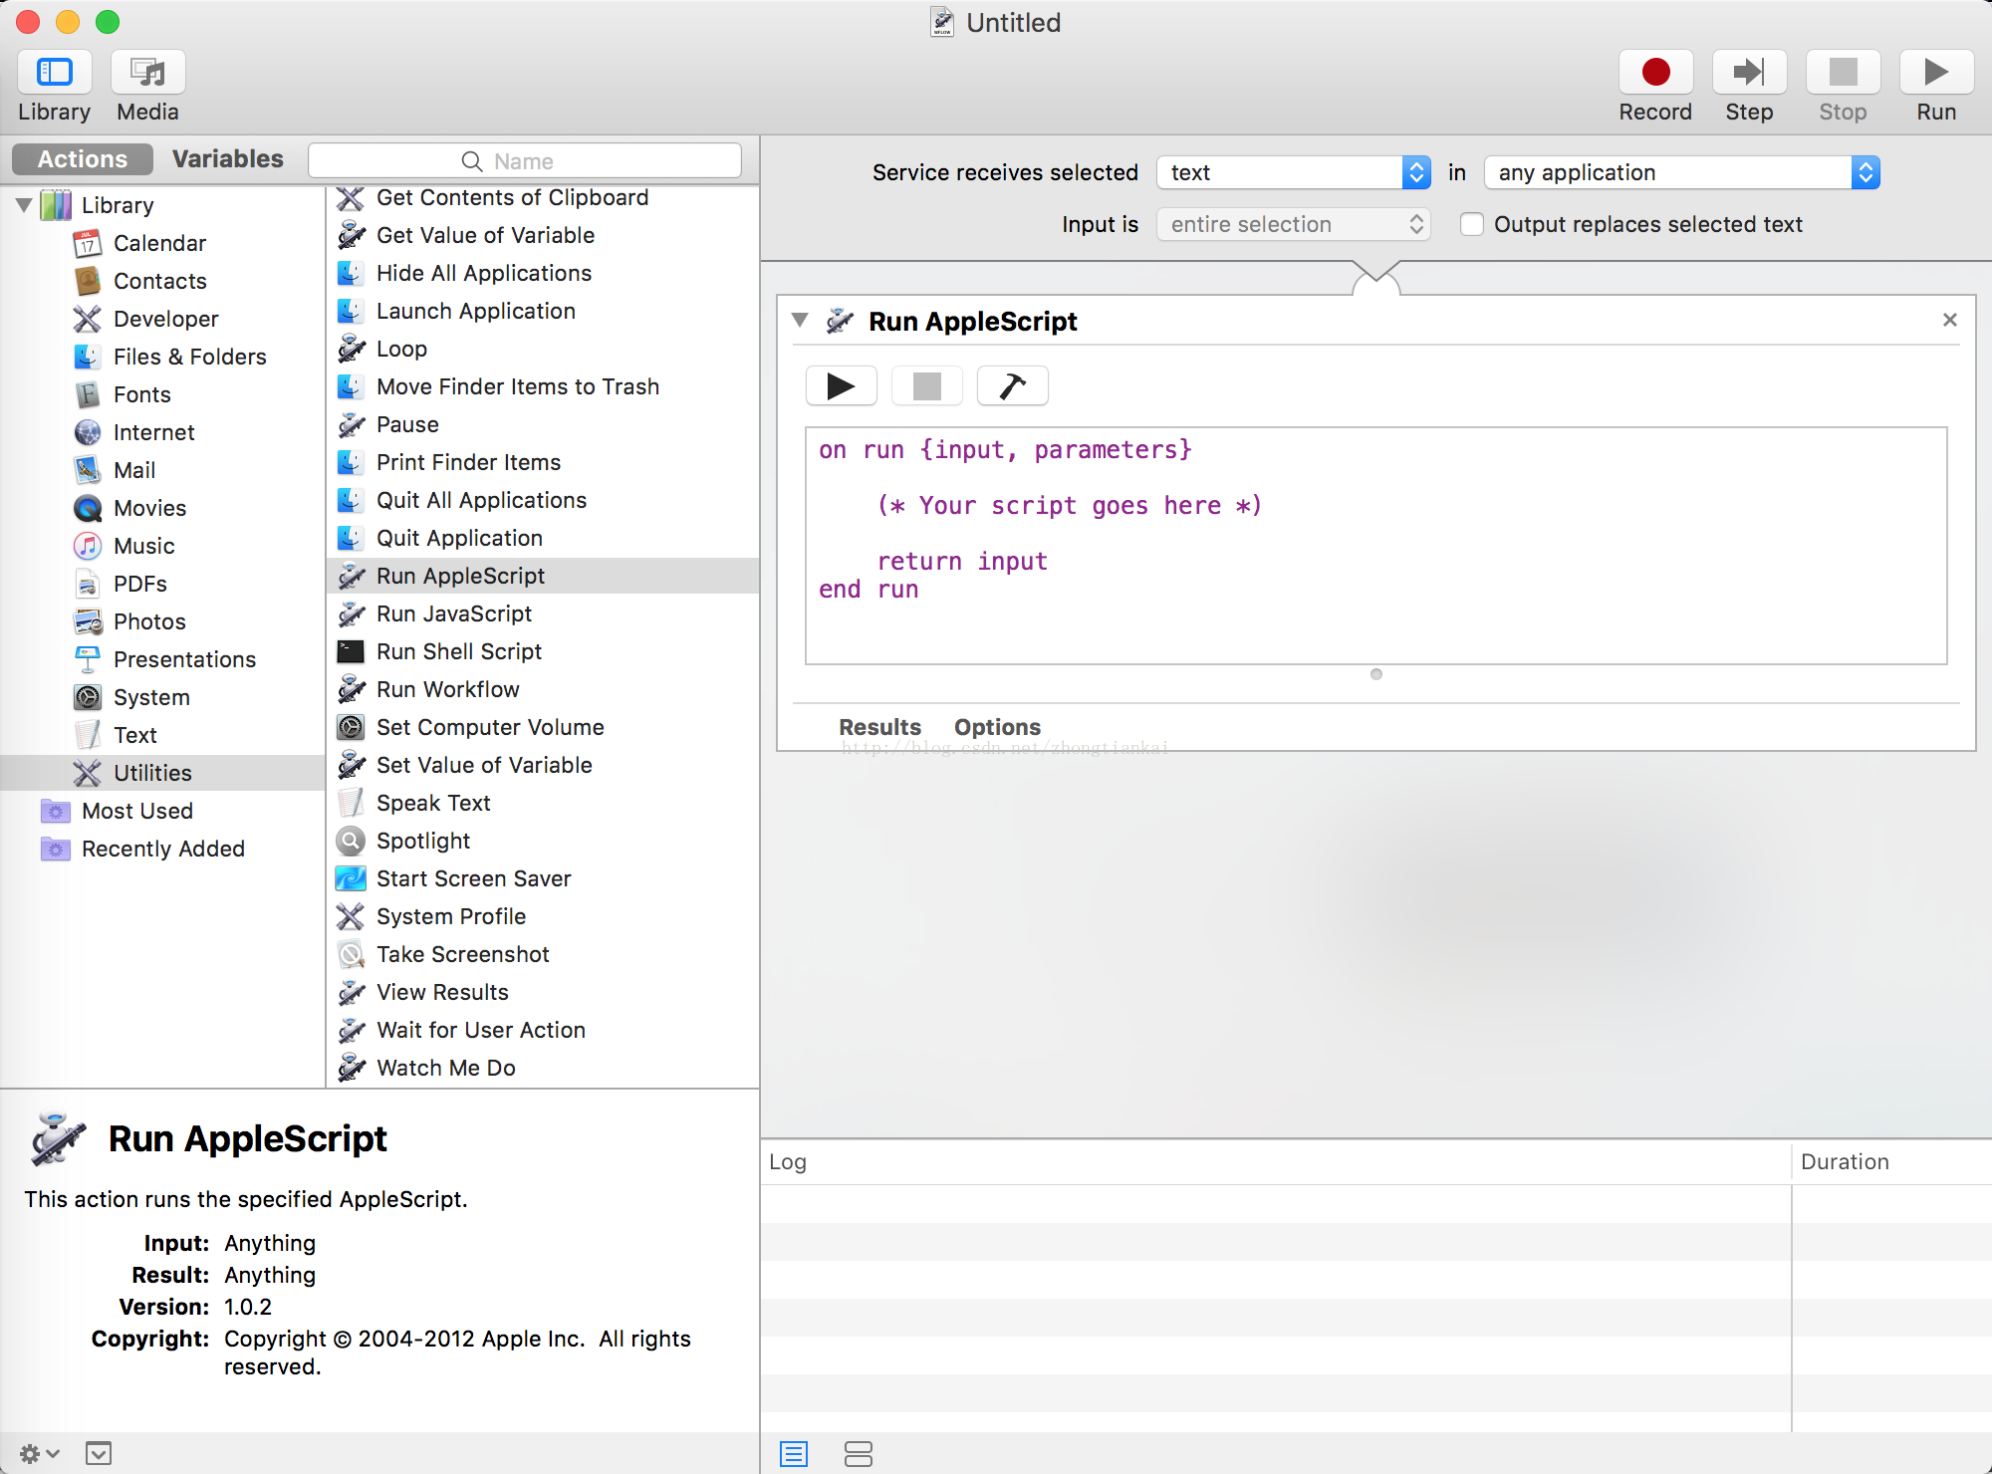The image size is (1992, 1474).
Task: Remove the Run AppleScript action
Action: coord(1949,320)
